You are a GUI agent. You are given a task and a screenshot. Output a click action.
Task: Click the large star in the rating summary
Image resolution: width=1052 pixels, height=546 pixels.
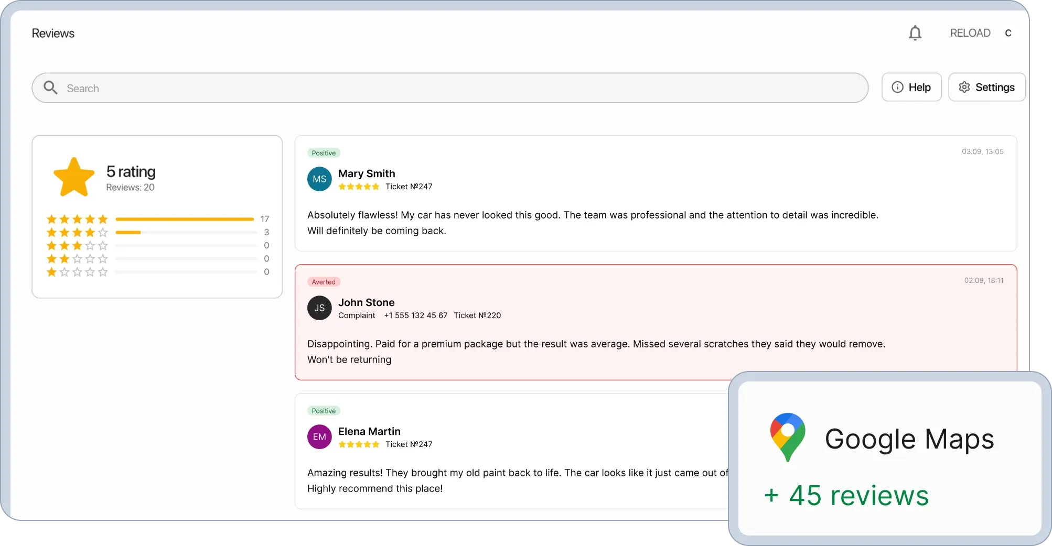click(74, 176)
